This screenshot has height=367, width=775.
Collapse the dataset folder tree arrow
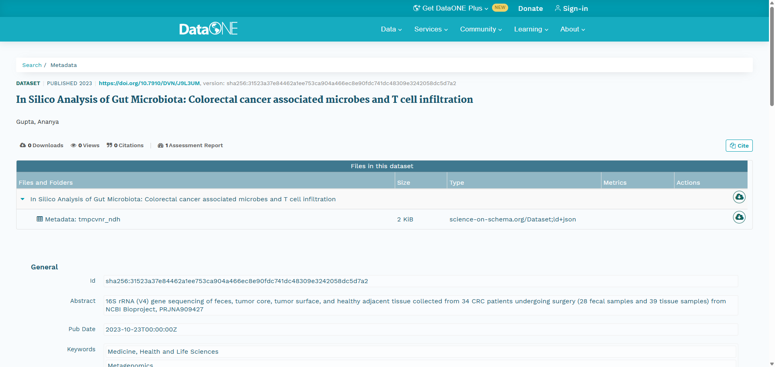click(x=23, y=199)
